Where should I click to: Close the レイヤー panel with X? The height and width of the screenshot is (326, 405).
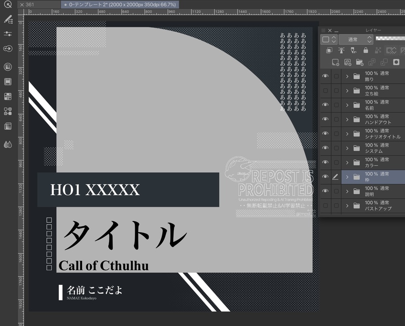(x=330, y=30)
